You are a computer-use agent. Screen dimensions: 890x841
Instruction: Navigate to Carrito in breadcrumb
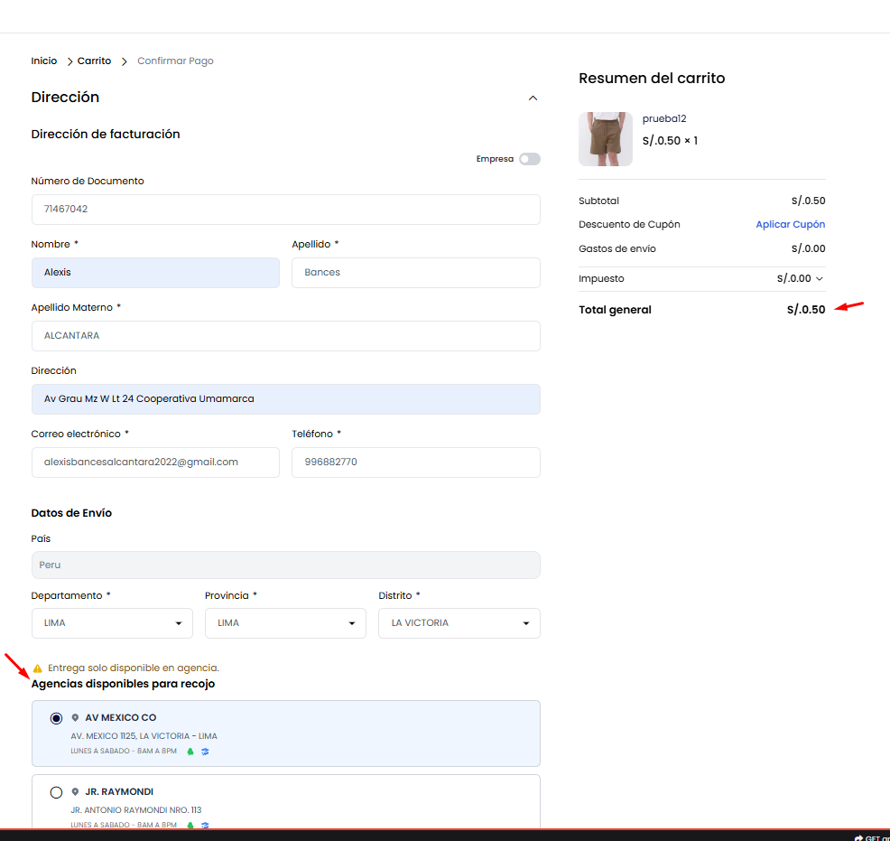[94, 61]
